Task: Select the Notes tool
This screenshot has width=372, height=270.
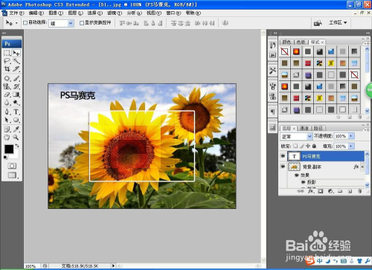Action: [x=7, y=129]
